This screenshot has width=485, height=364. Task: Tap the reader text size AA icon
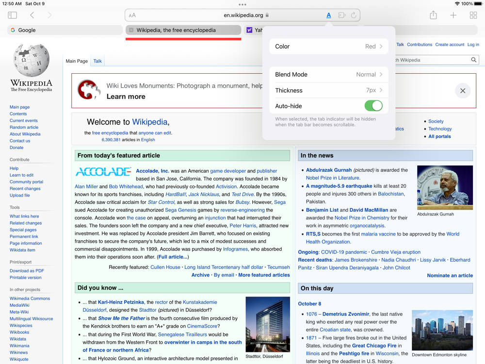(x=132, y=15)
